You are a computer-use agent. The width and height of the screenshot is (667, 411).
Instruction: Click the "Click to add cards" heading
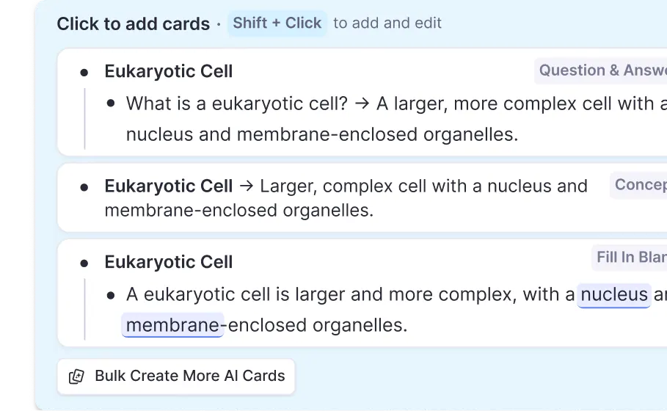click(133, 24)
